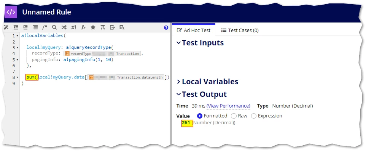Fold code at line 5 arrow

click(18, 60)
